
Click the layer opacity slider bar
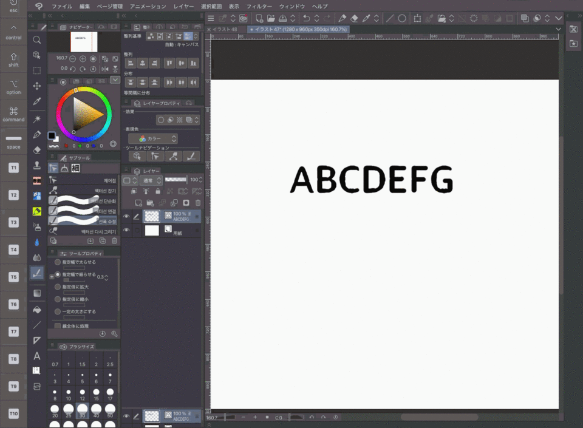(176, 180)
